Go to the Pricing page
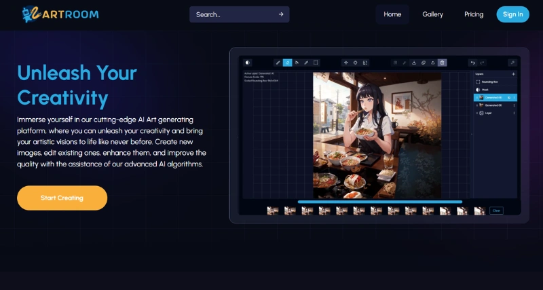 pyautogui.click(x=474, y=14)
